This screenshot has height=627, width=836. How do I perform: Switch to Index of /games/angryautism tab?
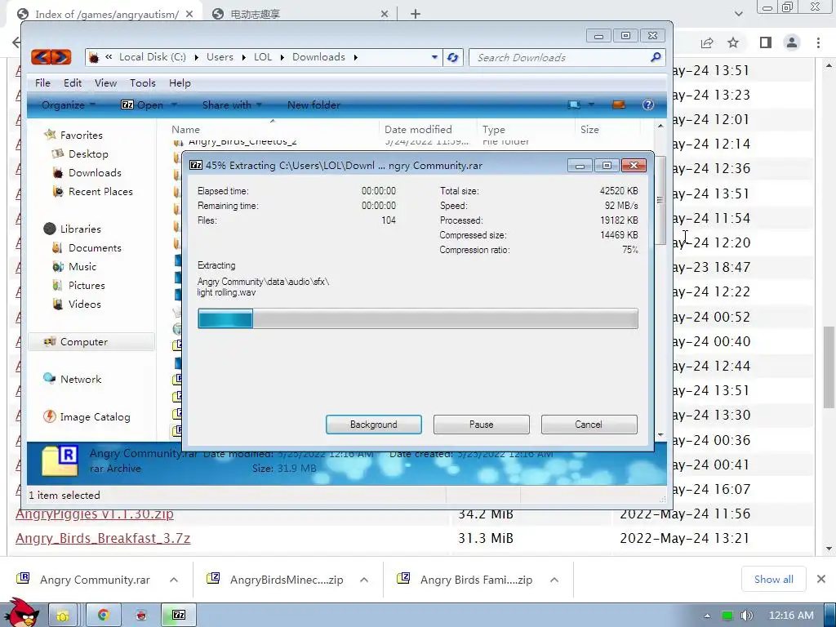point(107,15)
